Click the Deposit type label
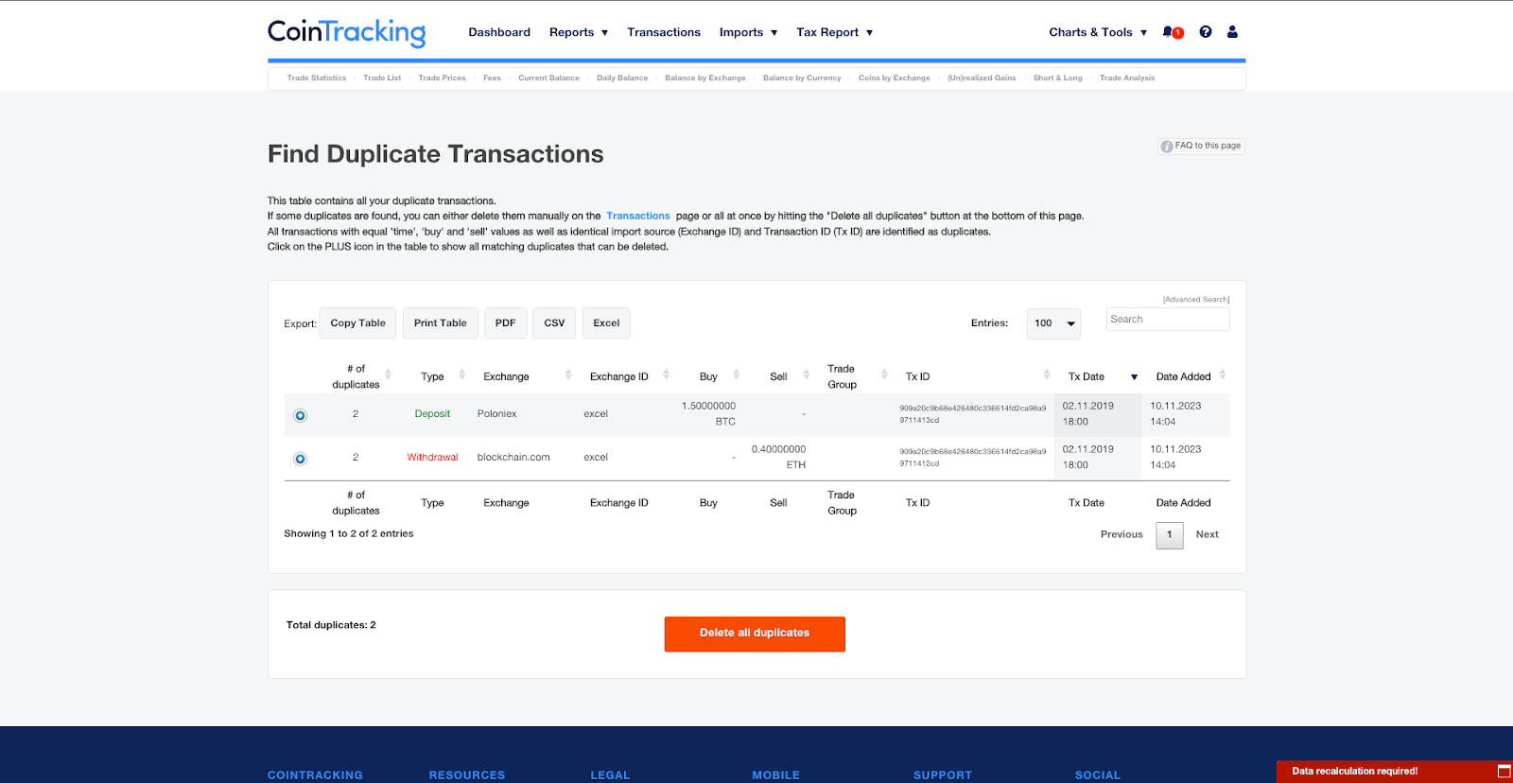The width and height of the screenshot is (1513, 783). tap(432, 414)
